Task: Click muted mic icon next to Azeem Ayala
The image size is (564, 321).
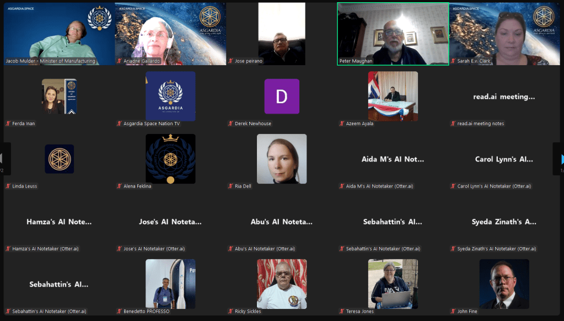Action: (x=342, y=124)
